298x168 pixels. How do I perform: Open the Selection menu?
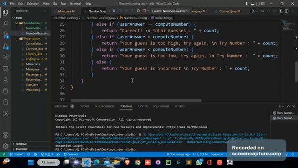33,4
